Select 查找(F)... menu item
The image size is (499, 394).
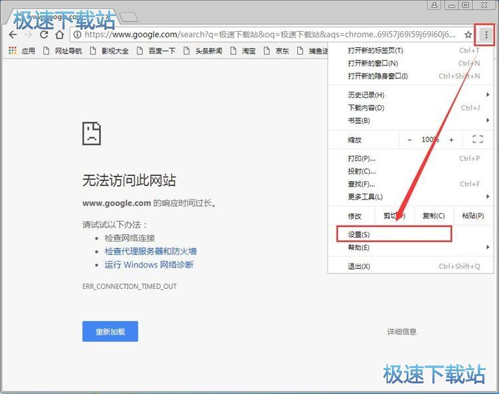[x=411, y=184]
